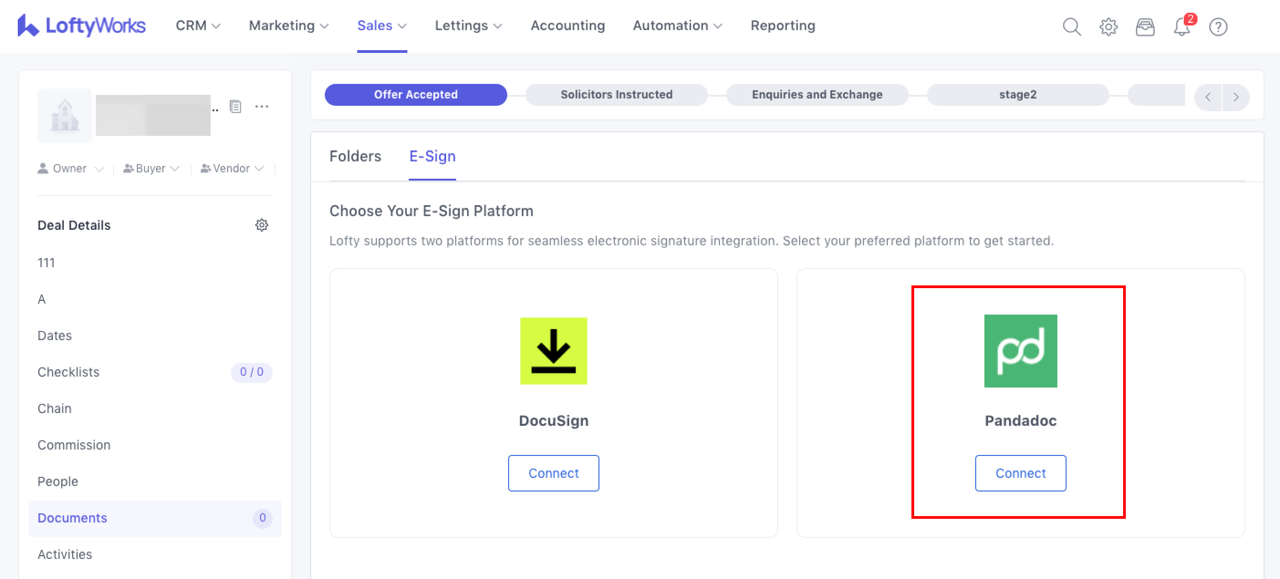Open Checklists in deal sidebar

(68, 372)
